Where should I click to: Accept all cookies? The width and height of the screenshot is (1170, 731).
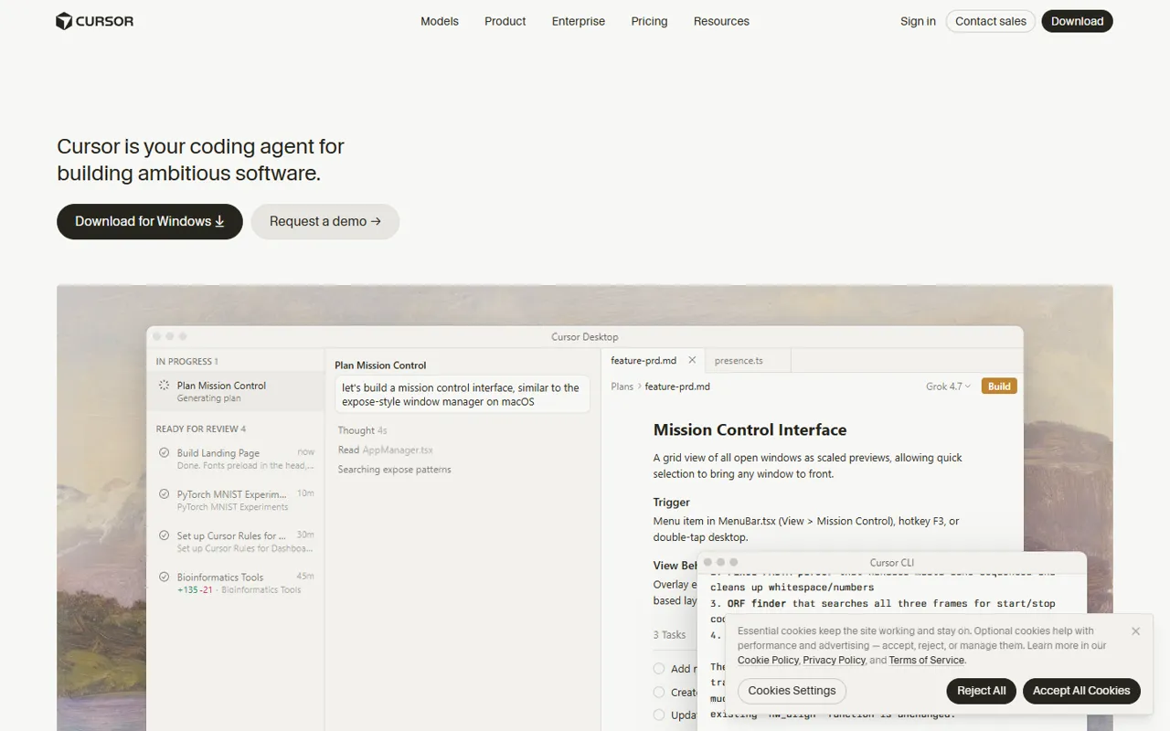1081,691
